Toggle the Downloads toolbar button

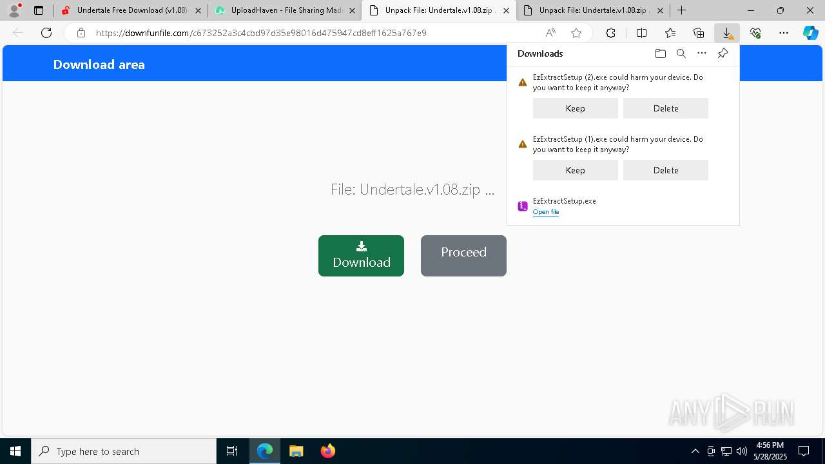pyautogui.click(x=727, y=33)
